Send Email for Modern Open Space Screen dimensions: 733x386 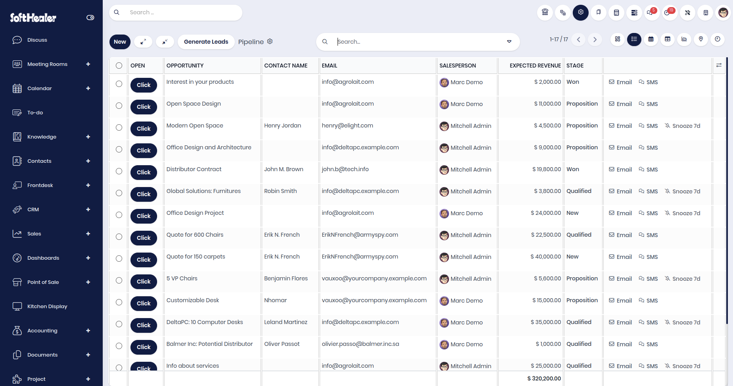(x=620, y=126)
